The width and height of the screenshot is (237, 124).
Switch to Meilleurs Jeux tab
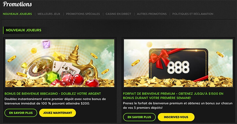(49, 14)
